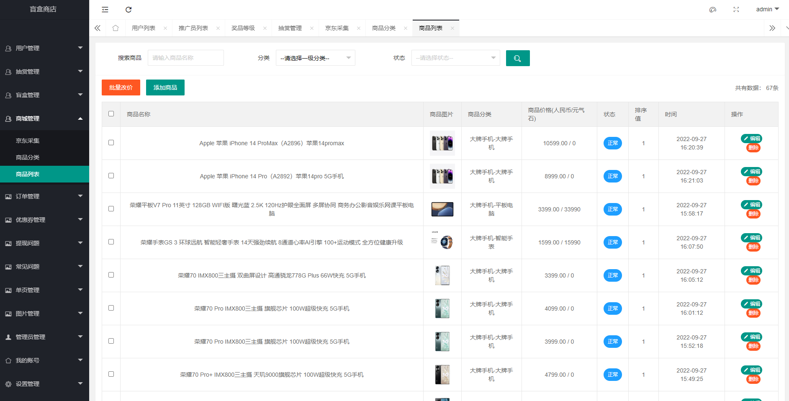The image size is (789, 401).
Task: Check the iPhone 14 ProMax row checkbox
Action: [x=111, y=142]
